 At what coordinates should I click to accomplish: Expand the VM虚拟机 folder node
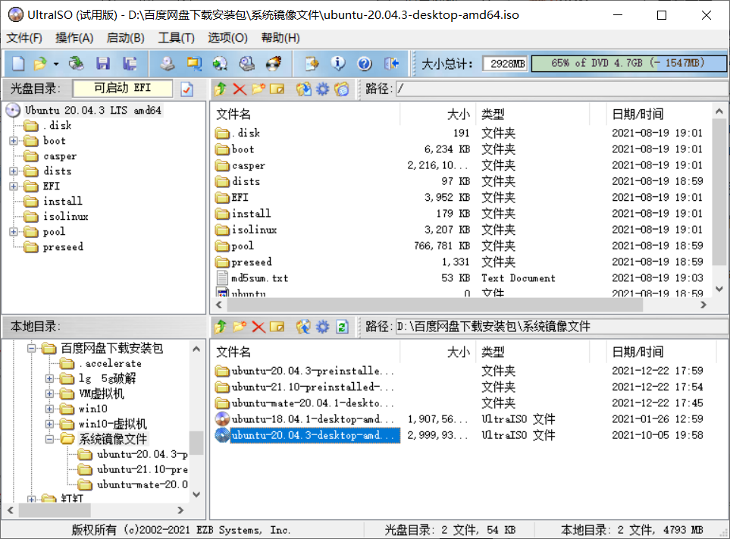[x=49, y=393]
